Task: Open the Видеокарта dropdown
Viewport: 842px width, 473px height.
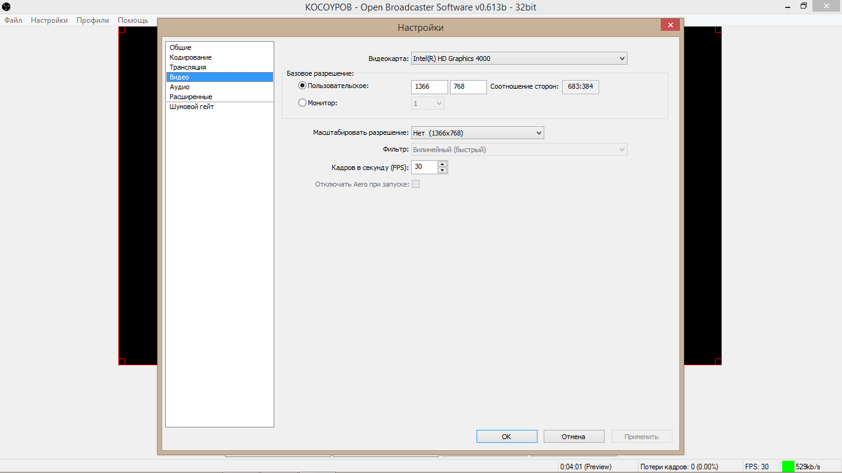Action: click(x=519, y=59)
